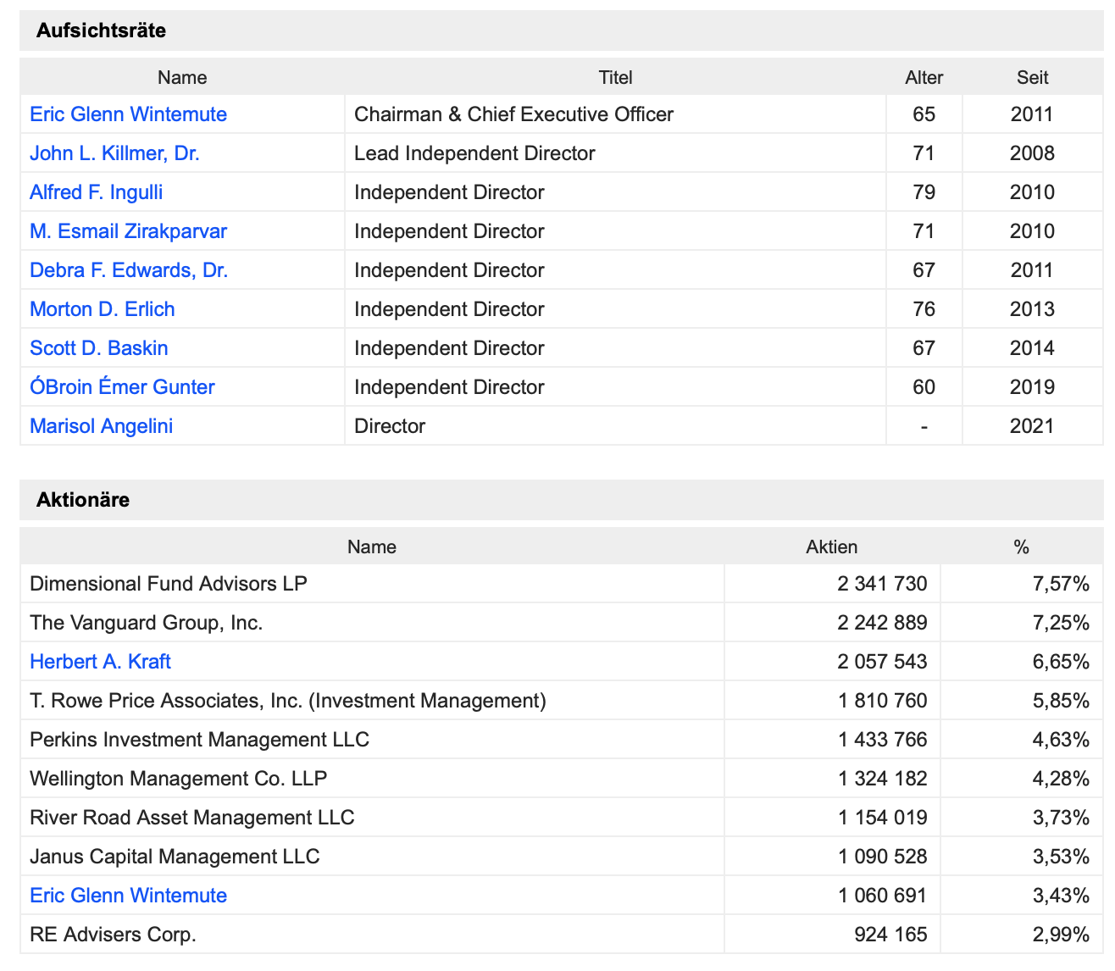
Task: Click share count 1 154 019
Action: click(882, 818)
